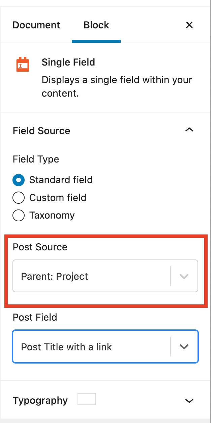The width and height of the screenshot is (211, 423).
Task: Open Post Source dropdown arrow
Action: [x=184, y=276]
